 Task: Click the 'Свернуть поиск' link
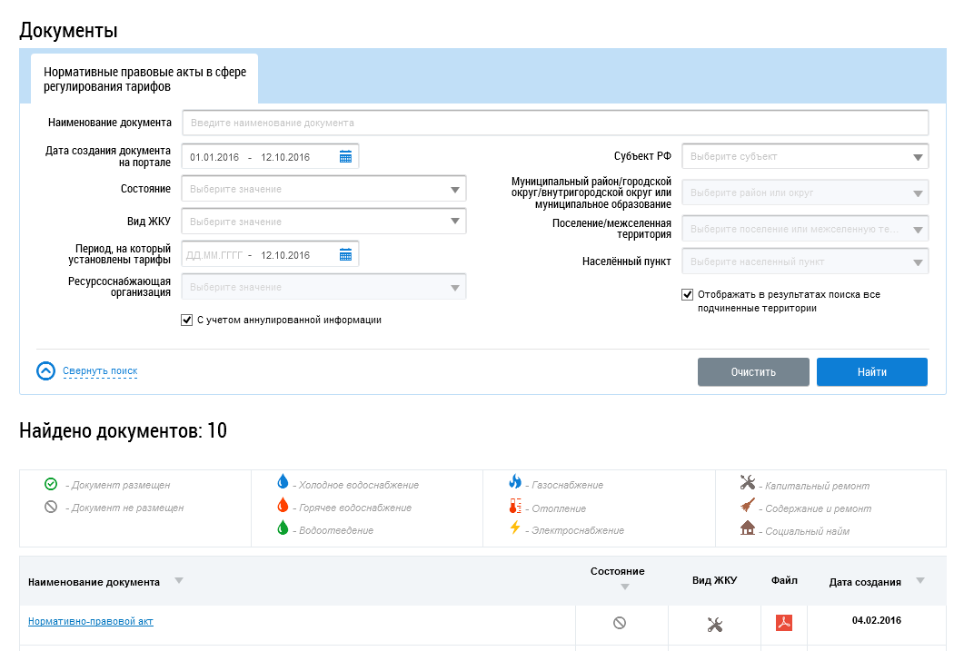click(x=100, y=371)
